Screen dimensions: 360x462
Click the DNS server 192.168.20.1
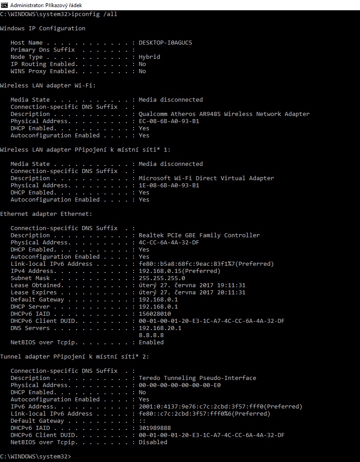click(x=160, y=328)
